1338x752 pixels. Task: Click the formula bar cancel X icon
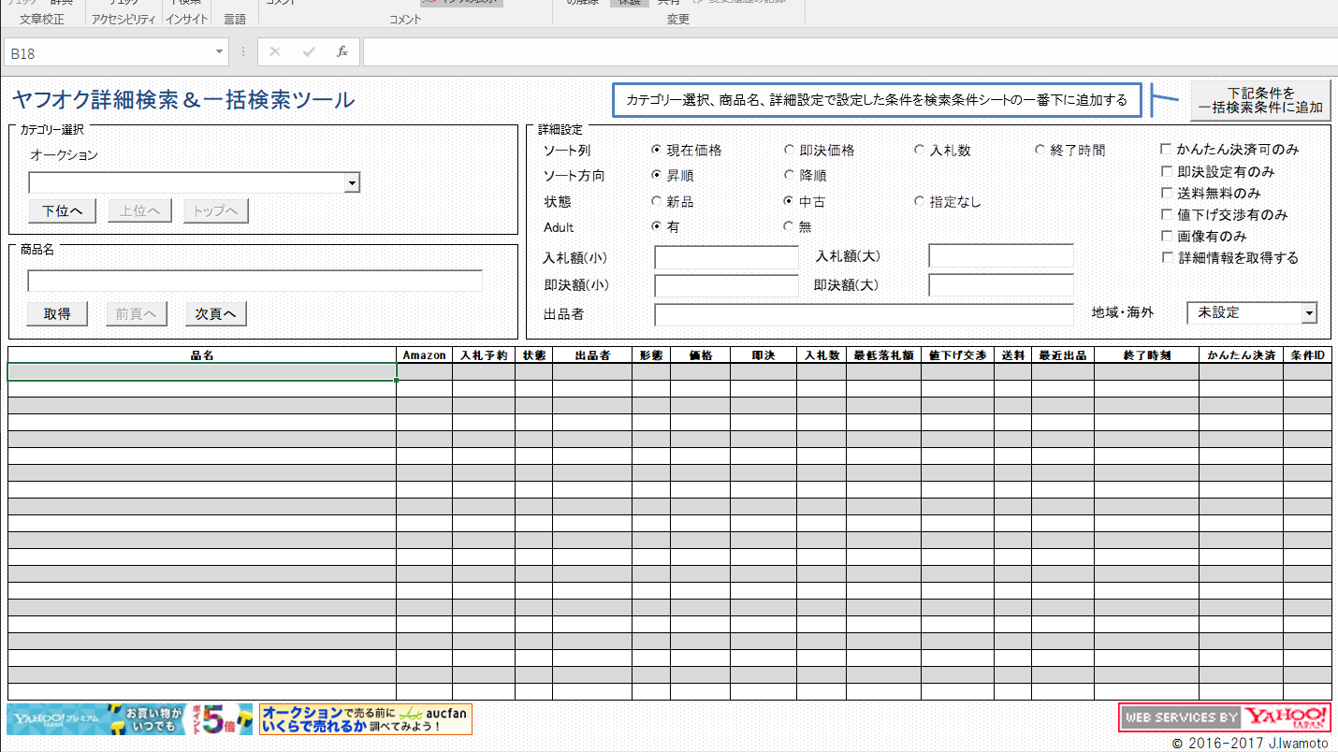pyautogui.click(x=274, y=52)
